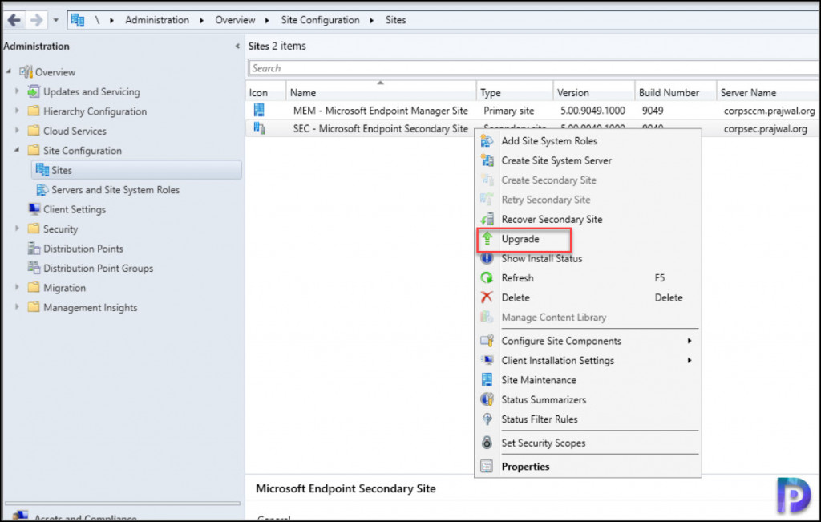The image size is (821, 522).
Task: Click the Status Filter Rules icon
Action: click(x=487, y=419)
